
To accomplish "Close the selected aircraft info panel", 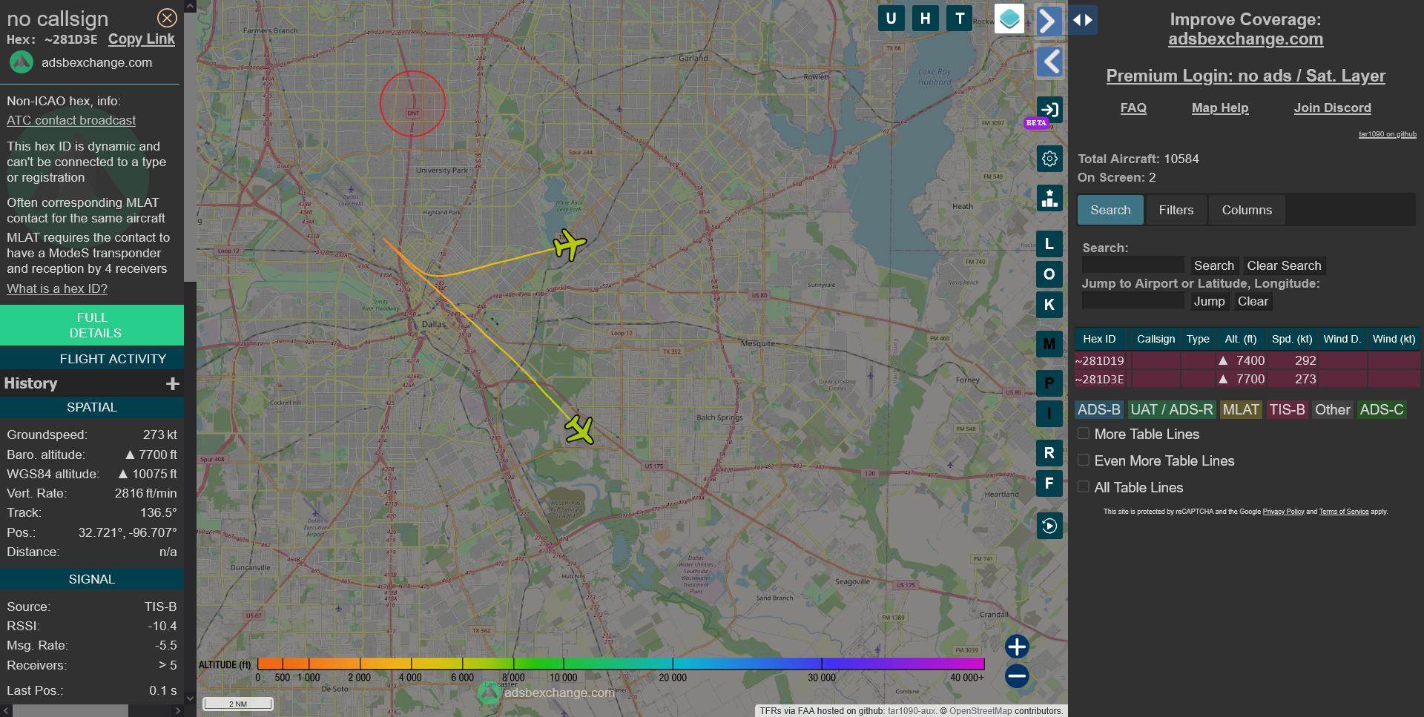I will [167, 18].
